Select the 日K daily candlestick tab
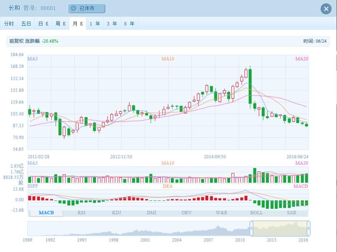 (x=43, y=24)
